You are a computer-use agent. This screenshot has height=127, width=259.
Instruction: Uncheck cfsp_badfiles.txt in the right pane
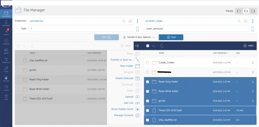(148, 120)
